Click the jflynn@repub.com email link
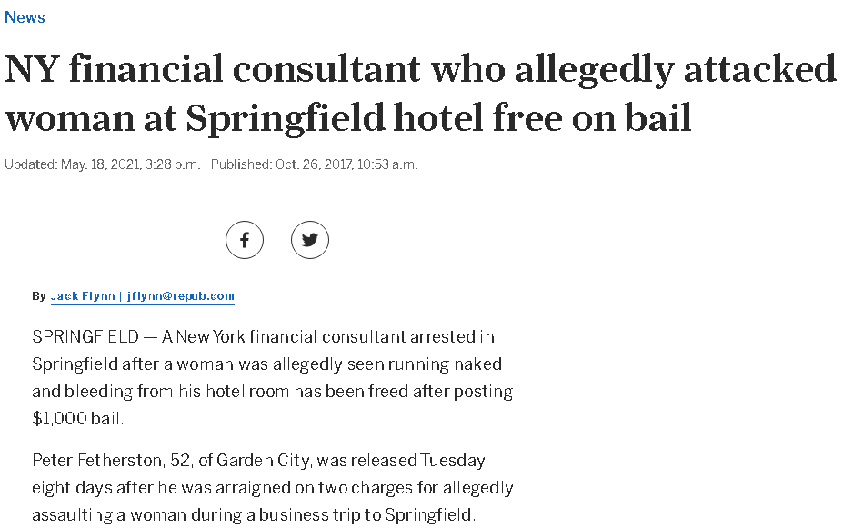This screenshot has width=853, height=528. (x=181, y=296)
